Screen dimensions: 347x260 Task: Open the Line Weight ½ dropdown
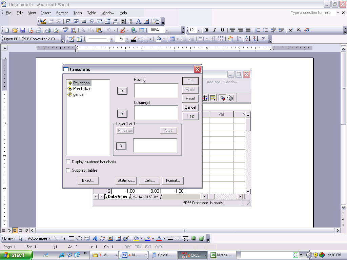[x=127, y=39]
